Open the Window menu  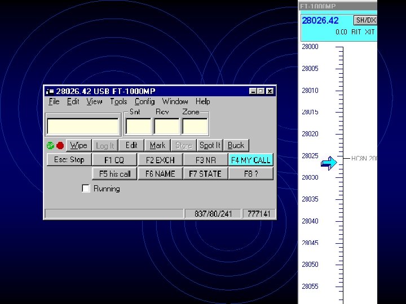pos(175,101)
